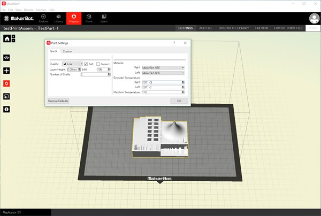
Task: Adjust Platform Temperature stepper arrows
Action: [183, 92]
